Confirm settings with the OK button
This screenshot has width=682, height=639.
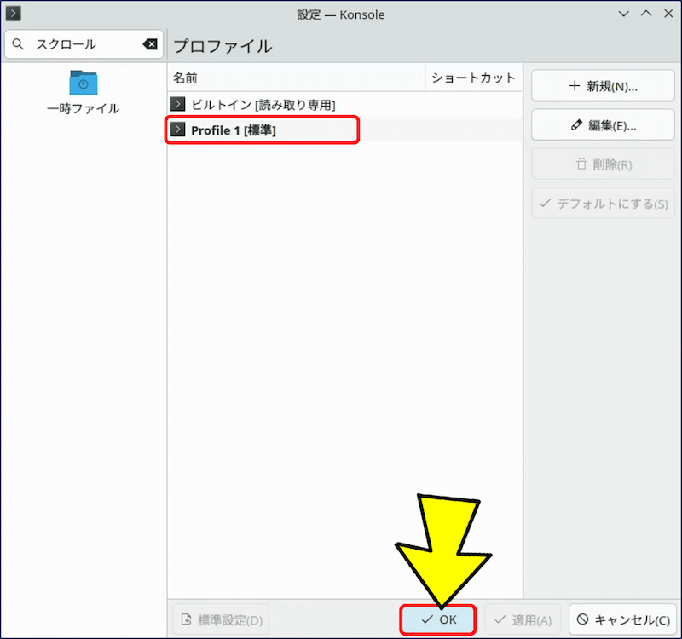point(438,619)
